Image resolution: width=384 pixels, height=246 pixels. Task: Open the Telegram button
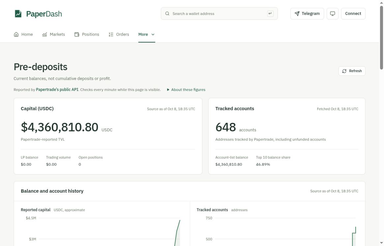tap(307, 14)
